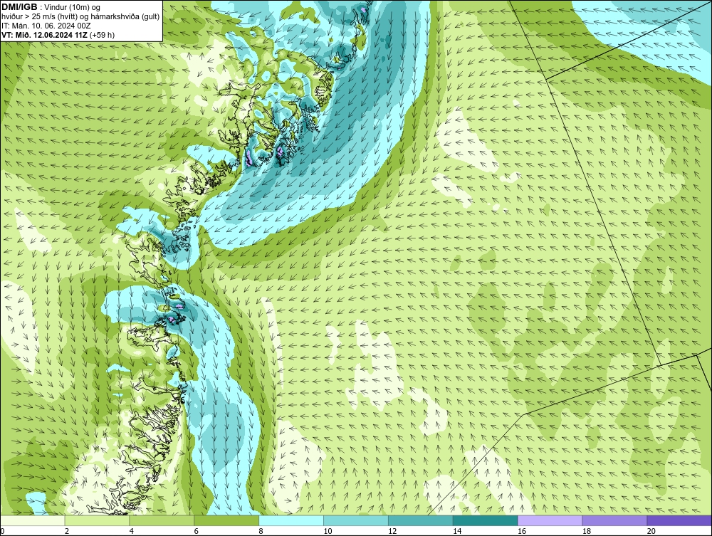712x536 pixels.
Task: Click the above 20 m/s dark purple swatch
Action: point(679,520)
